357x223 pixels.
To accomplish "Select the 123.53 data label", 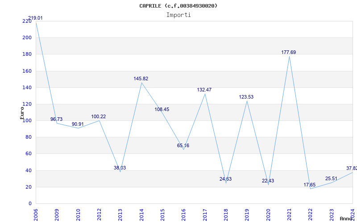I will point(246,97).
